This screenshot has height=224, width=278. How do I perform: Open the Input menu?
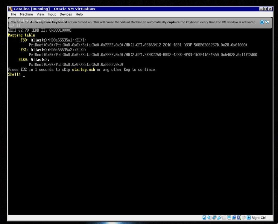click(52, 14)
